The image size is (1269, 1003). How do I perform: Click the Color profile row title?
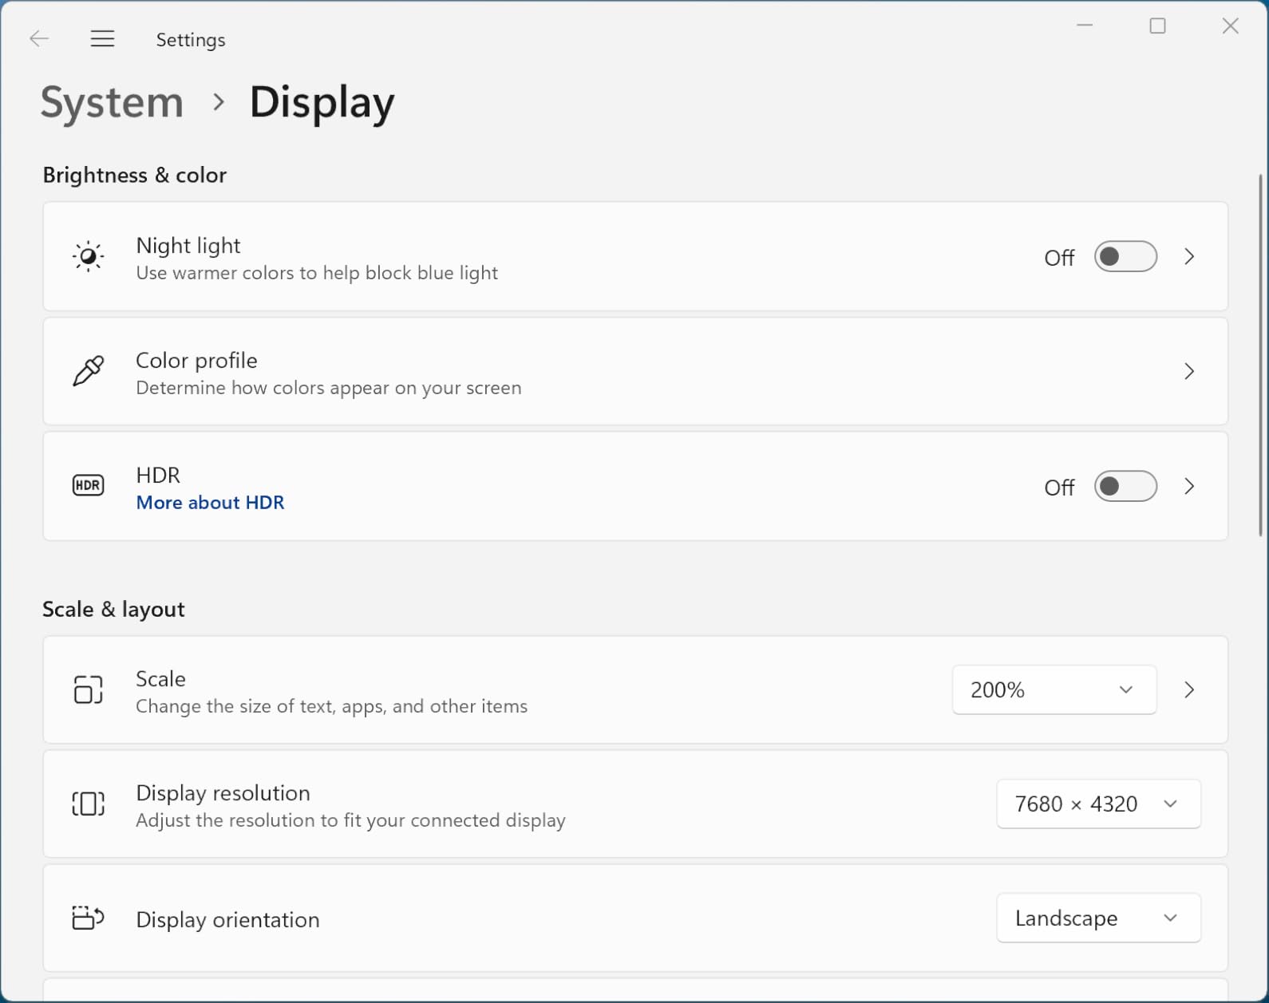[196, 361]
